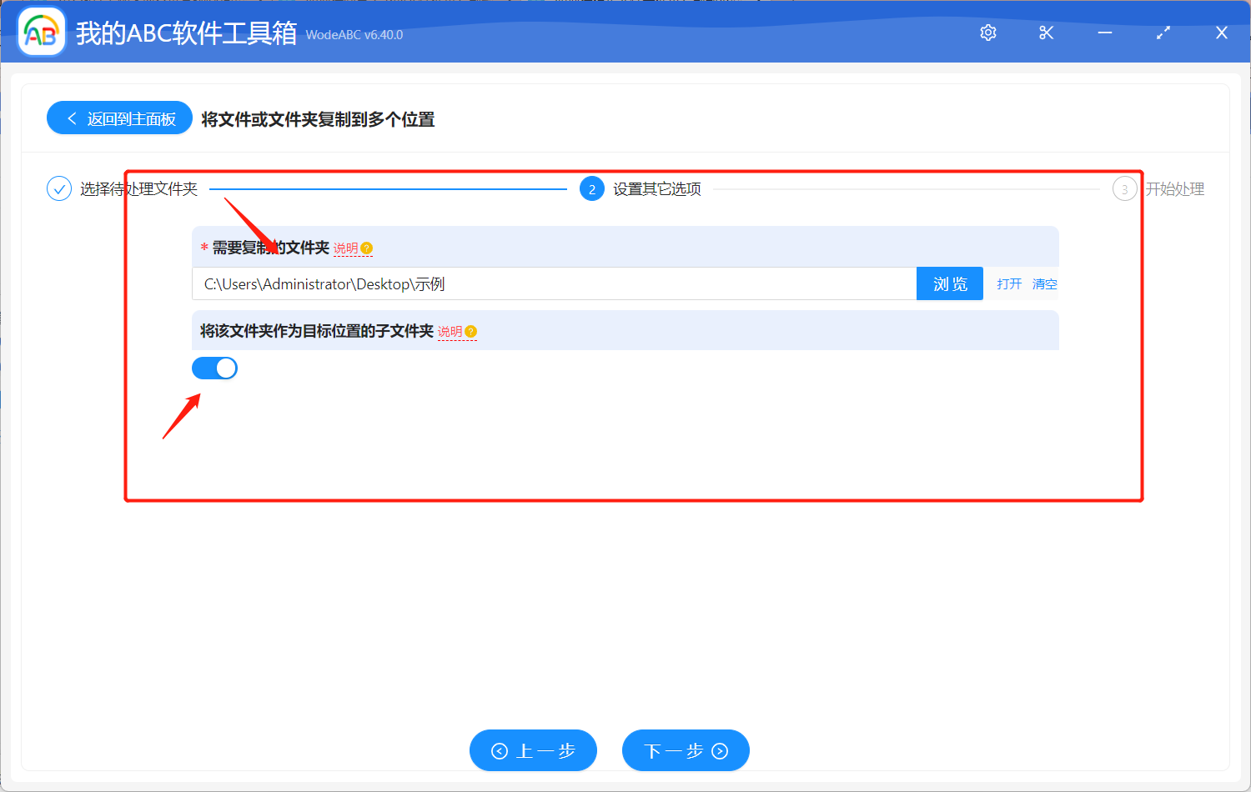Viewport: 1251px width, 792px height.
Task: Click the question mark icon beside 子文件夹说明
Action: 472,331
